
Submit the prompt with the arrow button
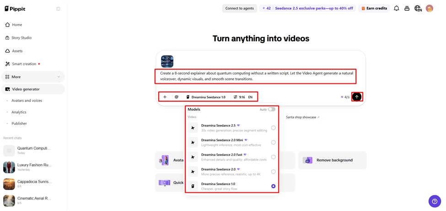click(357, 97)
